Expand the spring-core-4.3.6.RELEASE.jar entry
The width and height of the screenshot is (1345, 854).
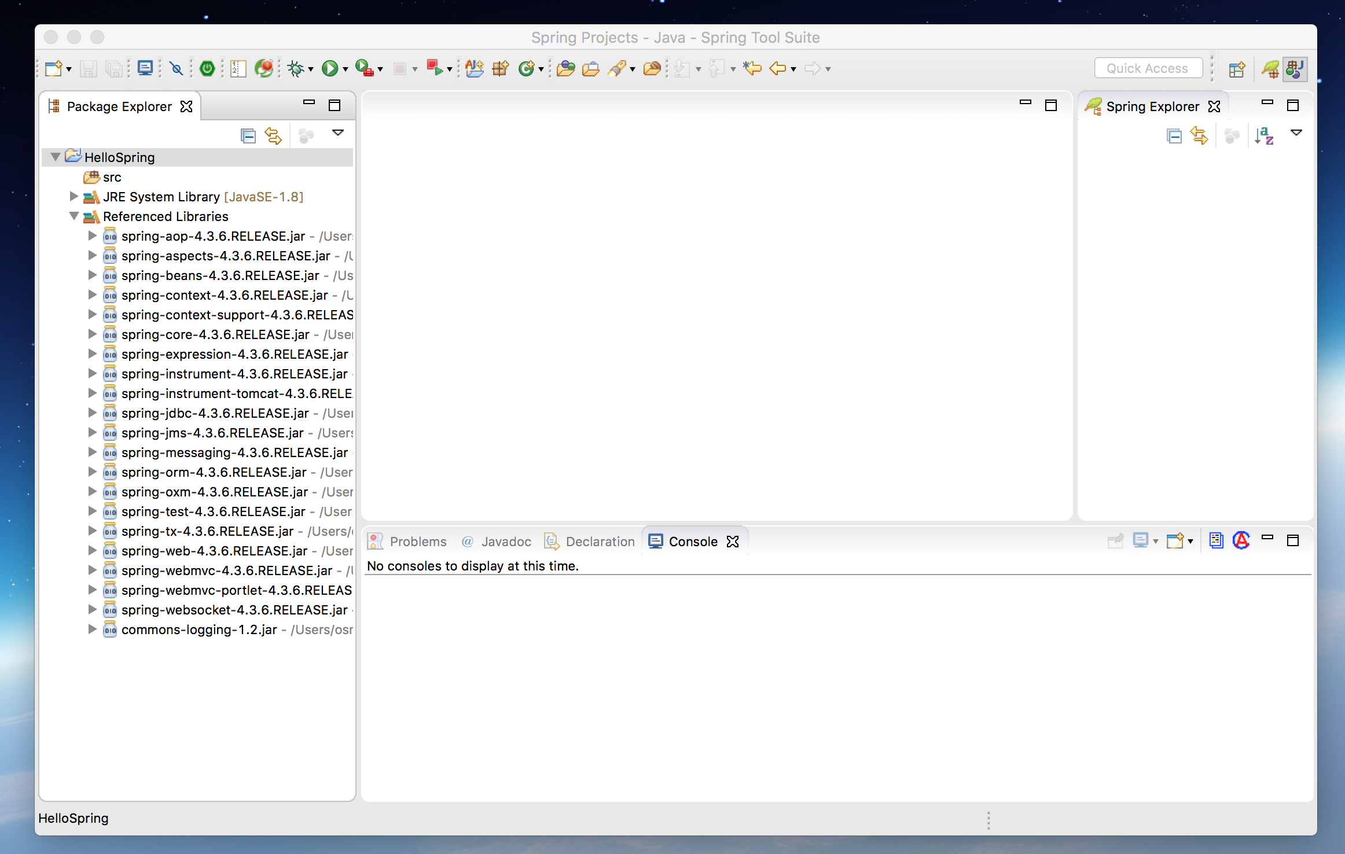pos(92,334)
